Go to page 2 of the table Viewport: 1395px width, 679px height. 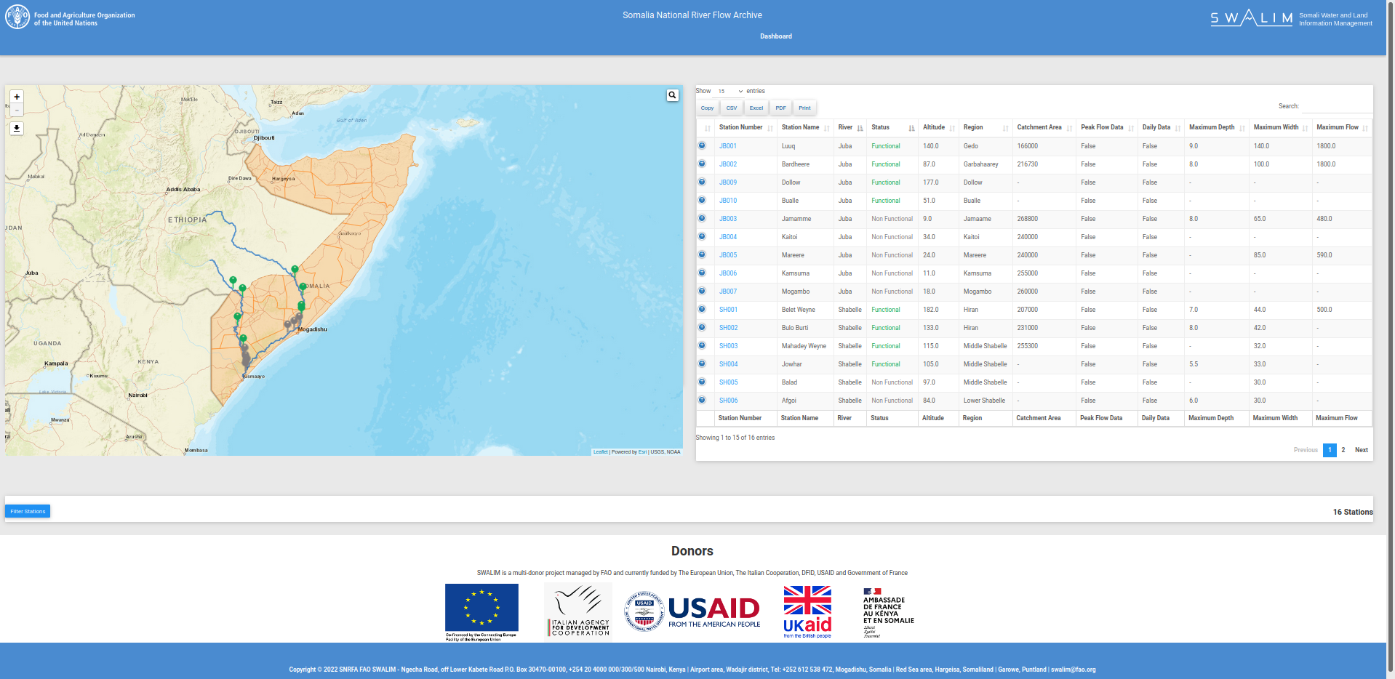1343,449
